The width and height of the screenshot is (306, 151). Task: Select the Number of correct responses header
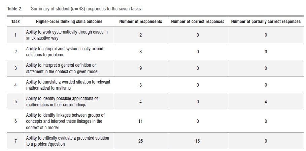tap(198, 21)
